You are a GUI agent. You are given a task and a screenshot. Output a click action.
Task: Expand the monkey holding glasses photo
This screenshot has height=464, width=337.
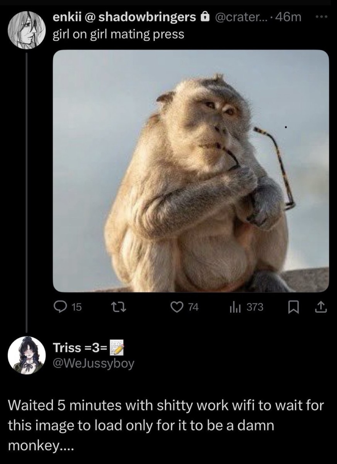pos(191,171)
